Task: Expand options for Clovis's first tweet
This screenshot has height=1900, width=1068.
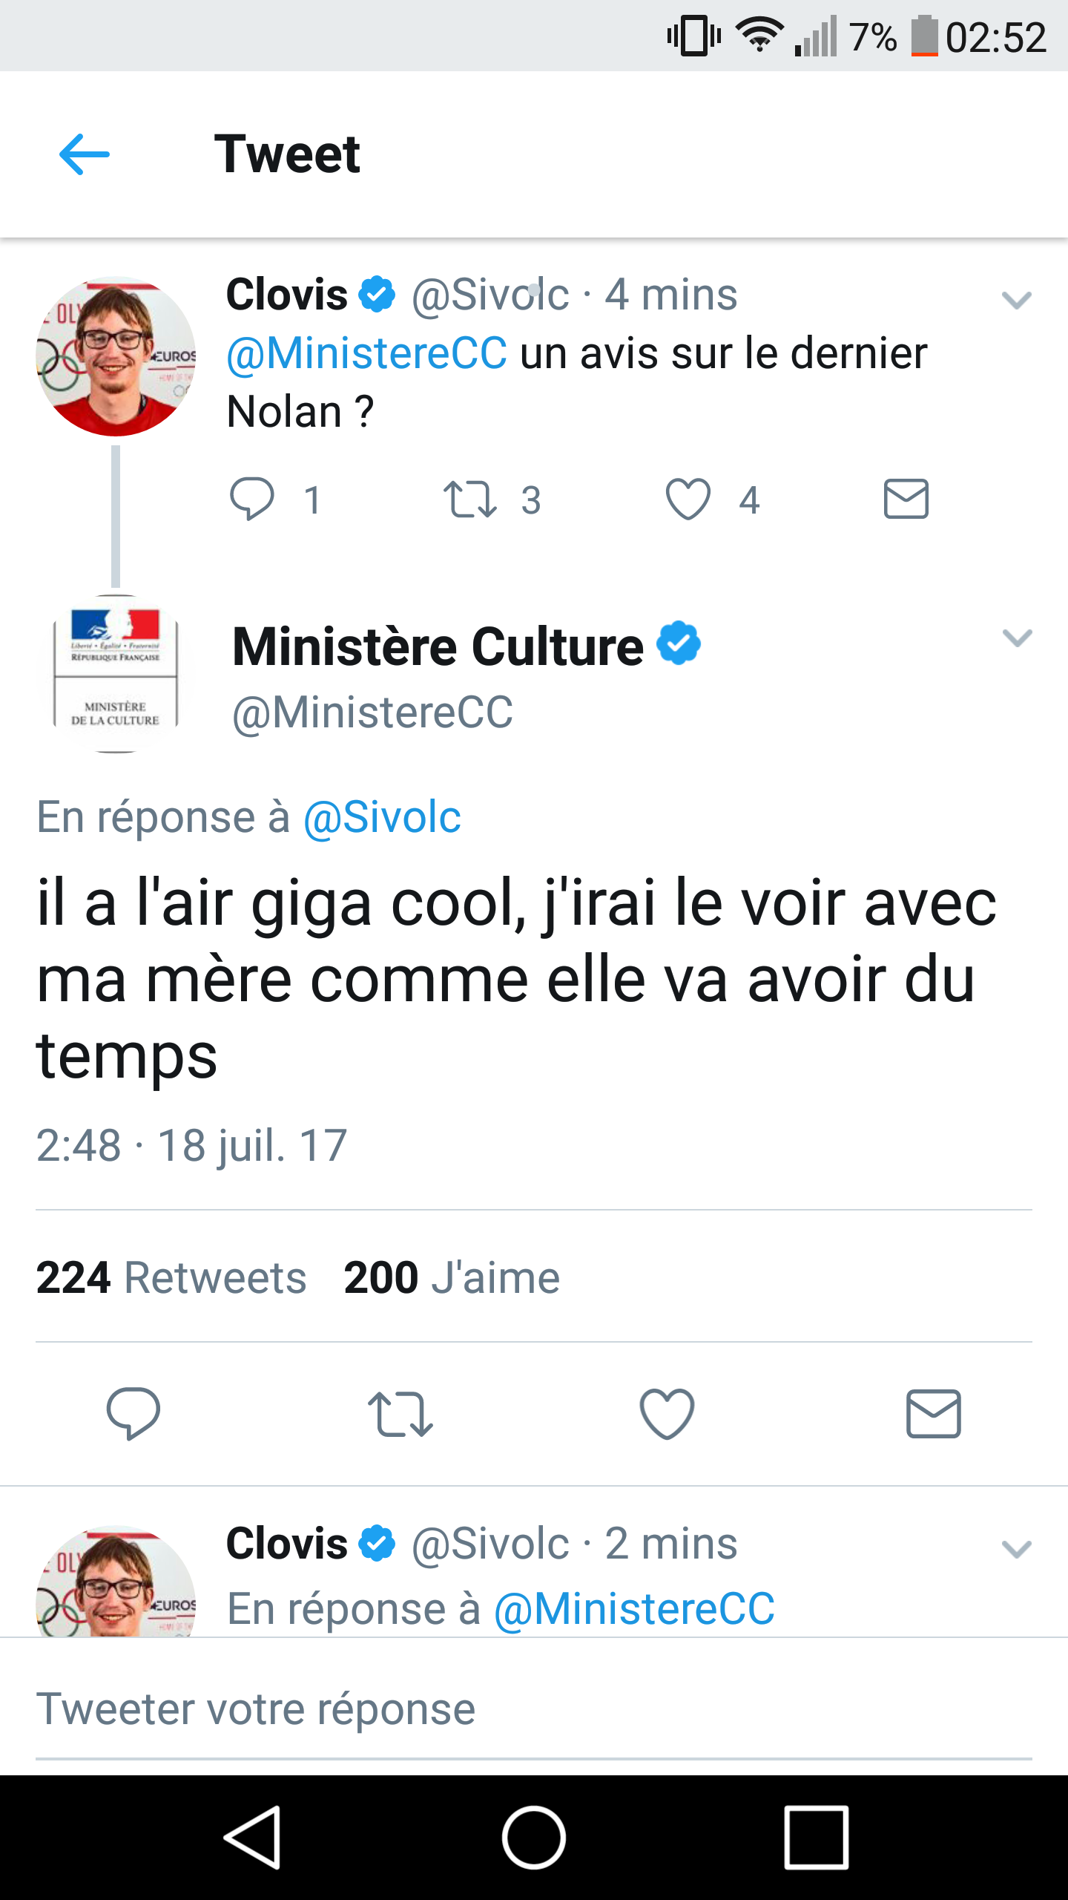Action: (1016, 300)
